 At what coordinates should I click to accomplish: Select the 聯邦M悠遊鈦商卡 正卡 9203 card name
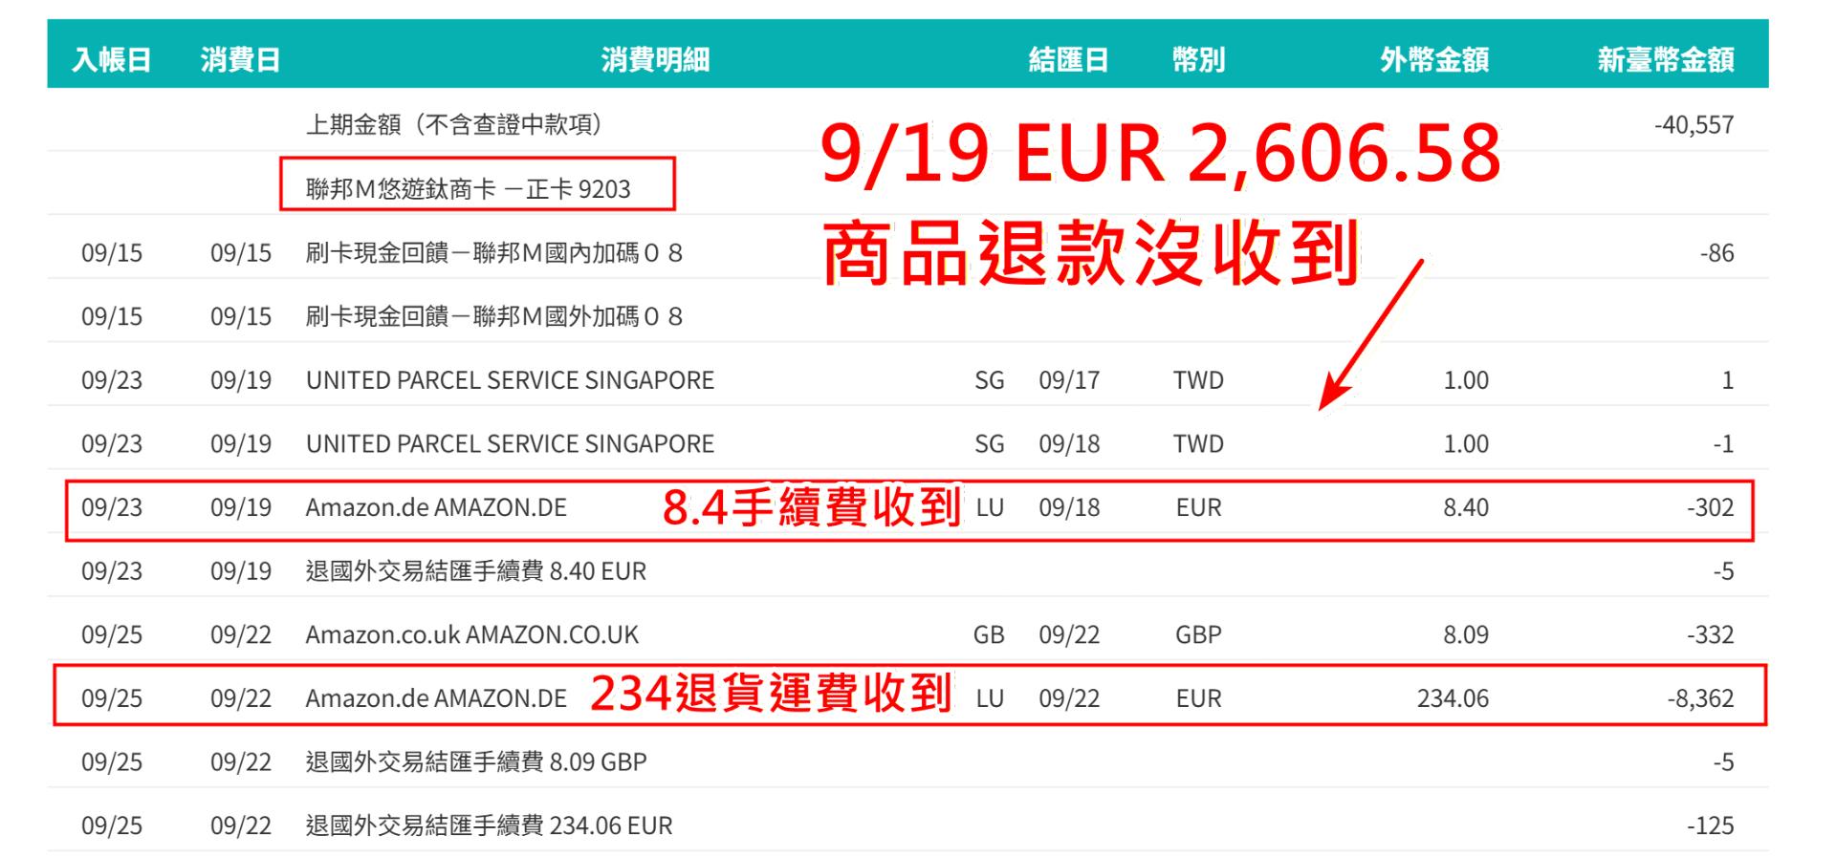[x=468, y=188]
